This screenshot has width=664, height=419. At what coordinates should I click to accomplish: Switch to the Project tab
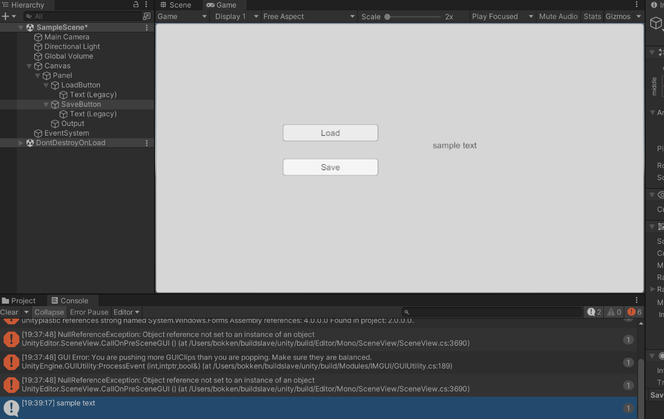point(19,300)
